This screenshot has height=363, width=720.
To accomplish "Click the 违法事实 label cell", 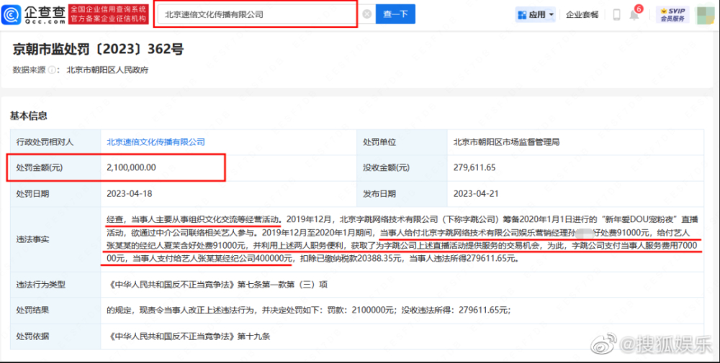I will coord(55,239).
